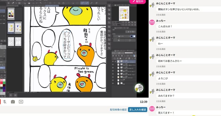Click username みっちー above こんばんは！

pyautogui.click(x=161, y=21)
